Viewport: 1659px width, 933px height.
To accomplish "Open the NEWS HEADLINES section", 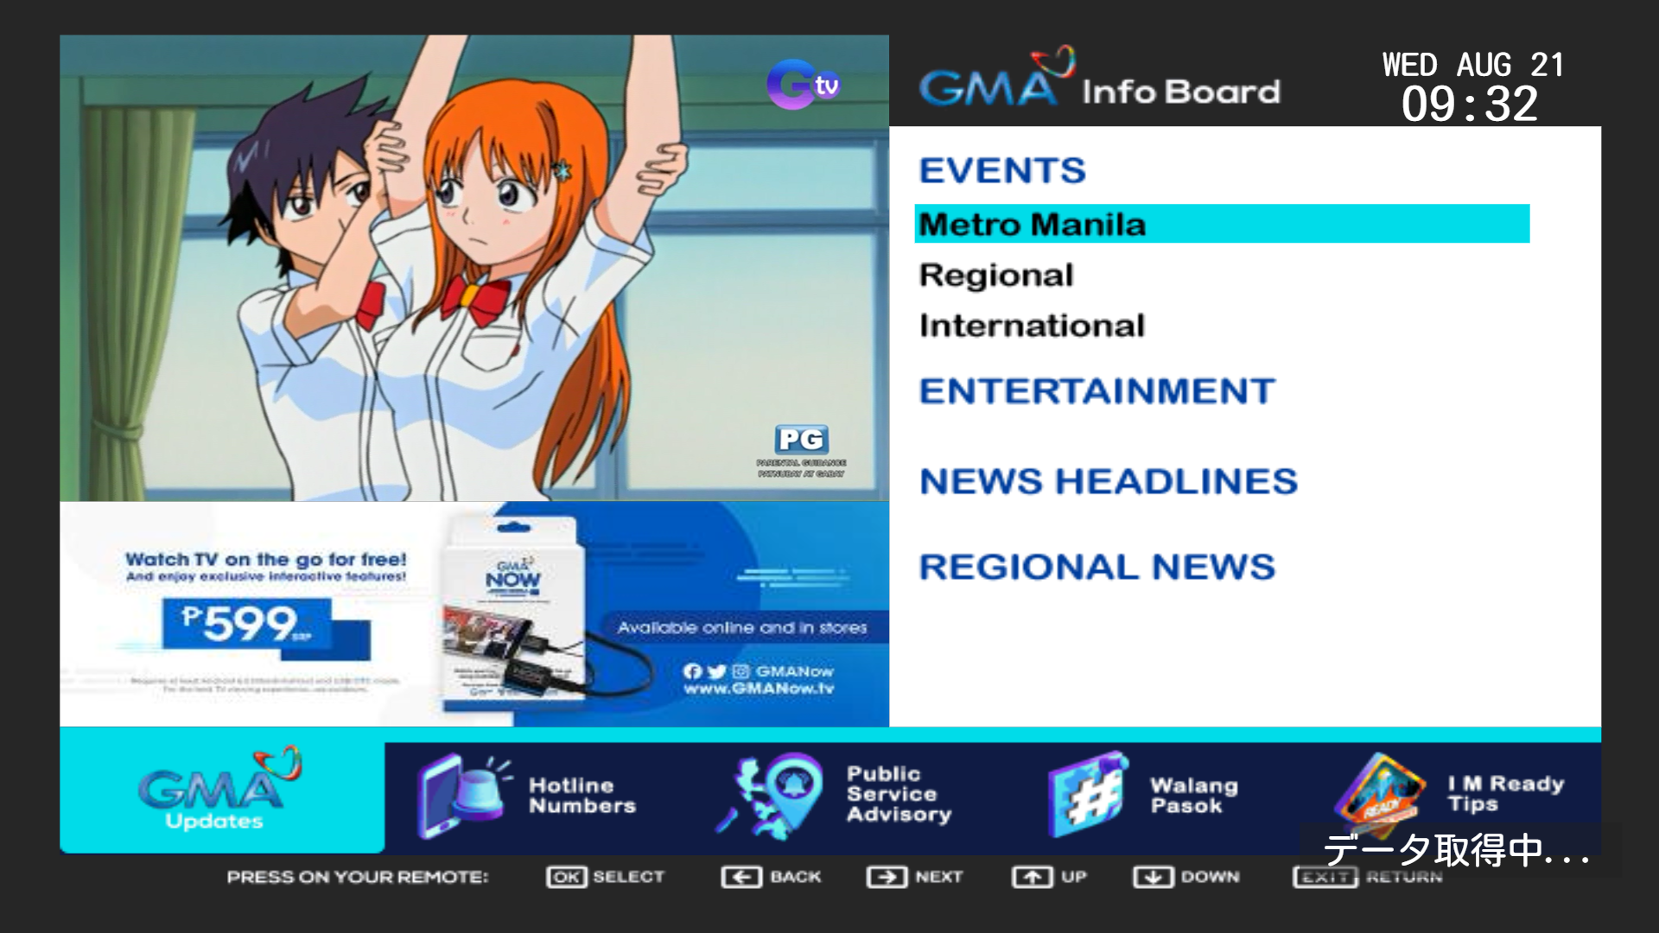I will pos(1109,481).
